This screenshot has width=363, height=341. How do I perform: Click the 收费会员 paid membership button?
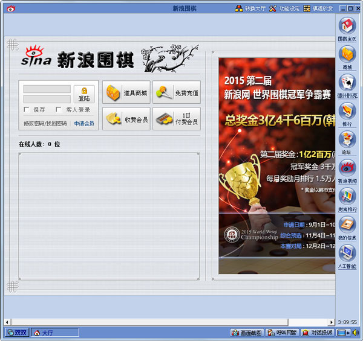[126, 119]
